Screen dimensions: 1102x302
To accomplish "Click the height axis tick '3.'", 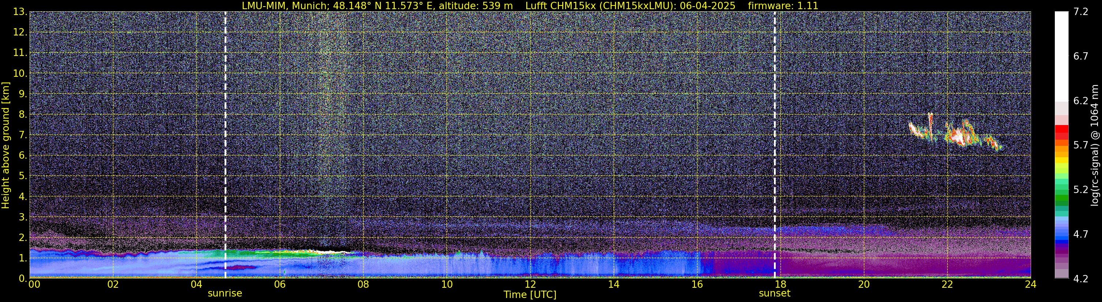I will (x=23, y=217).
